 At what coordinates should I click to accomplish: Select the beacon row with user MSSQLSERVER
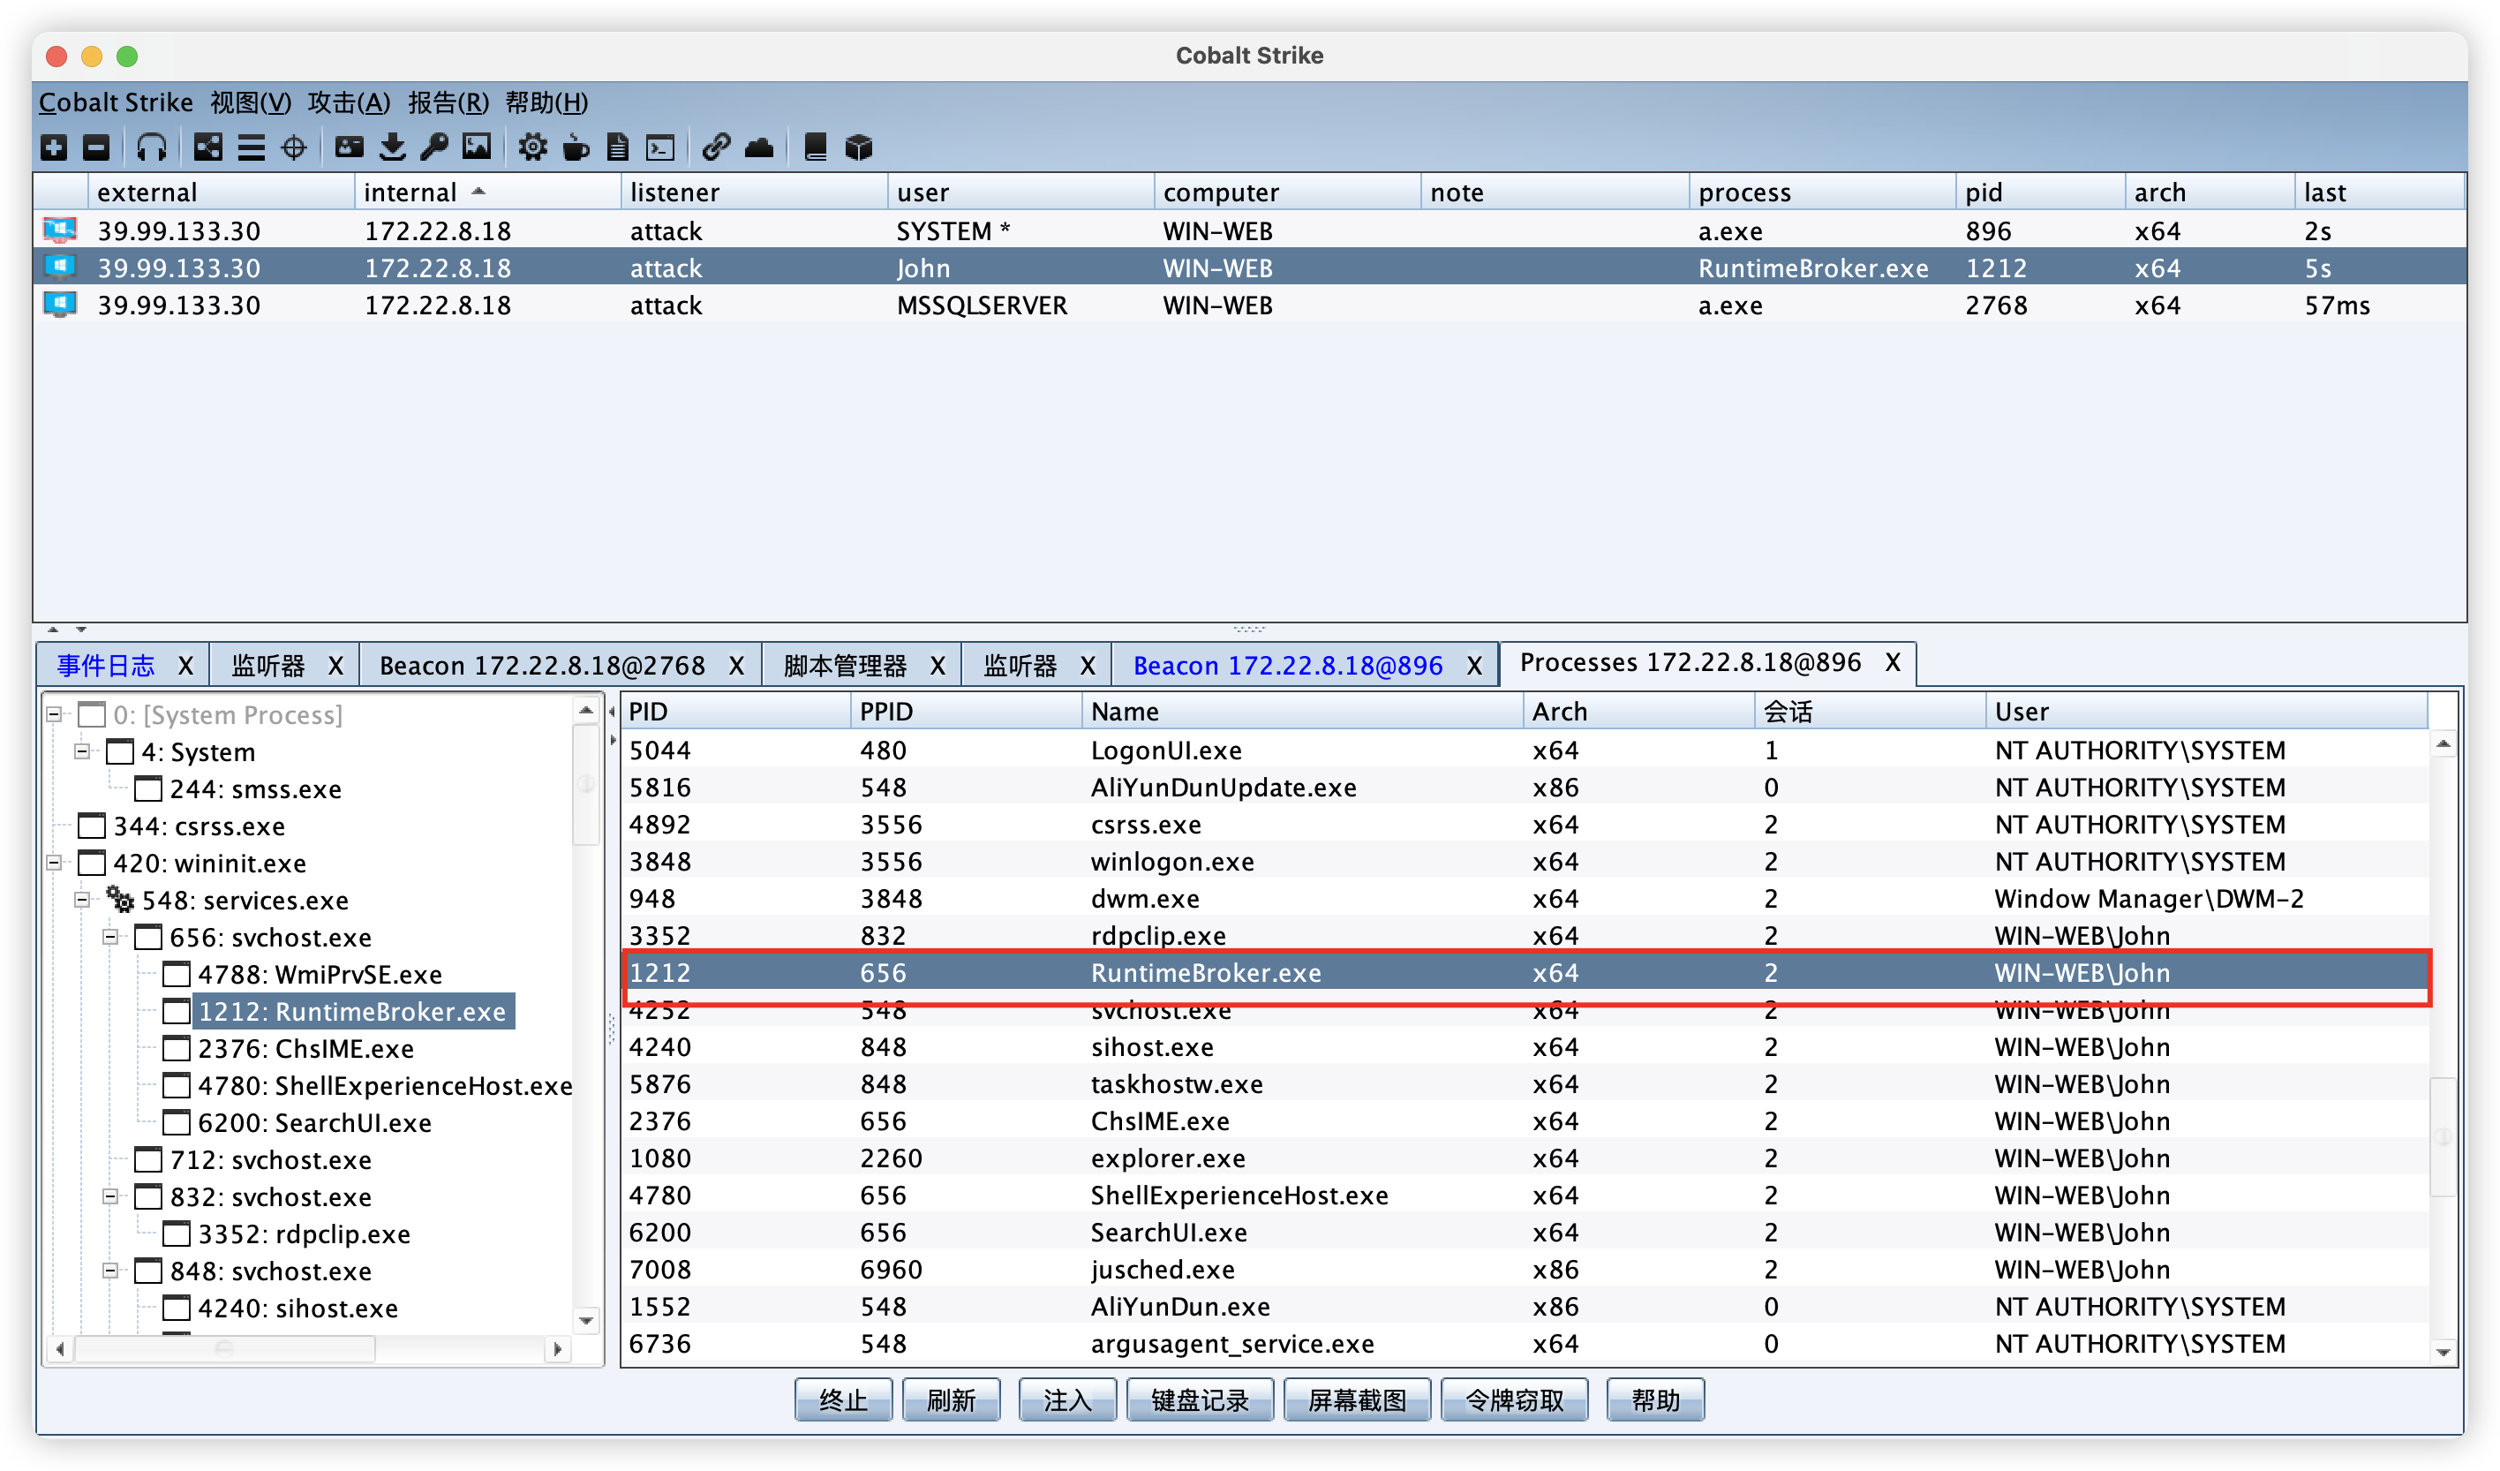point(1250,305)
